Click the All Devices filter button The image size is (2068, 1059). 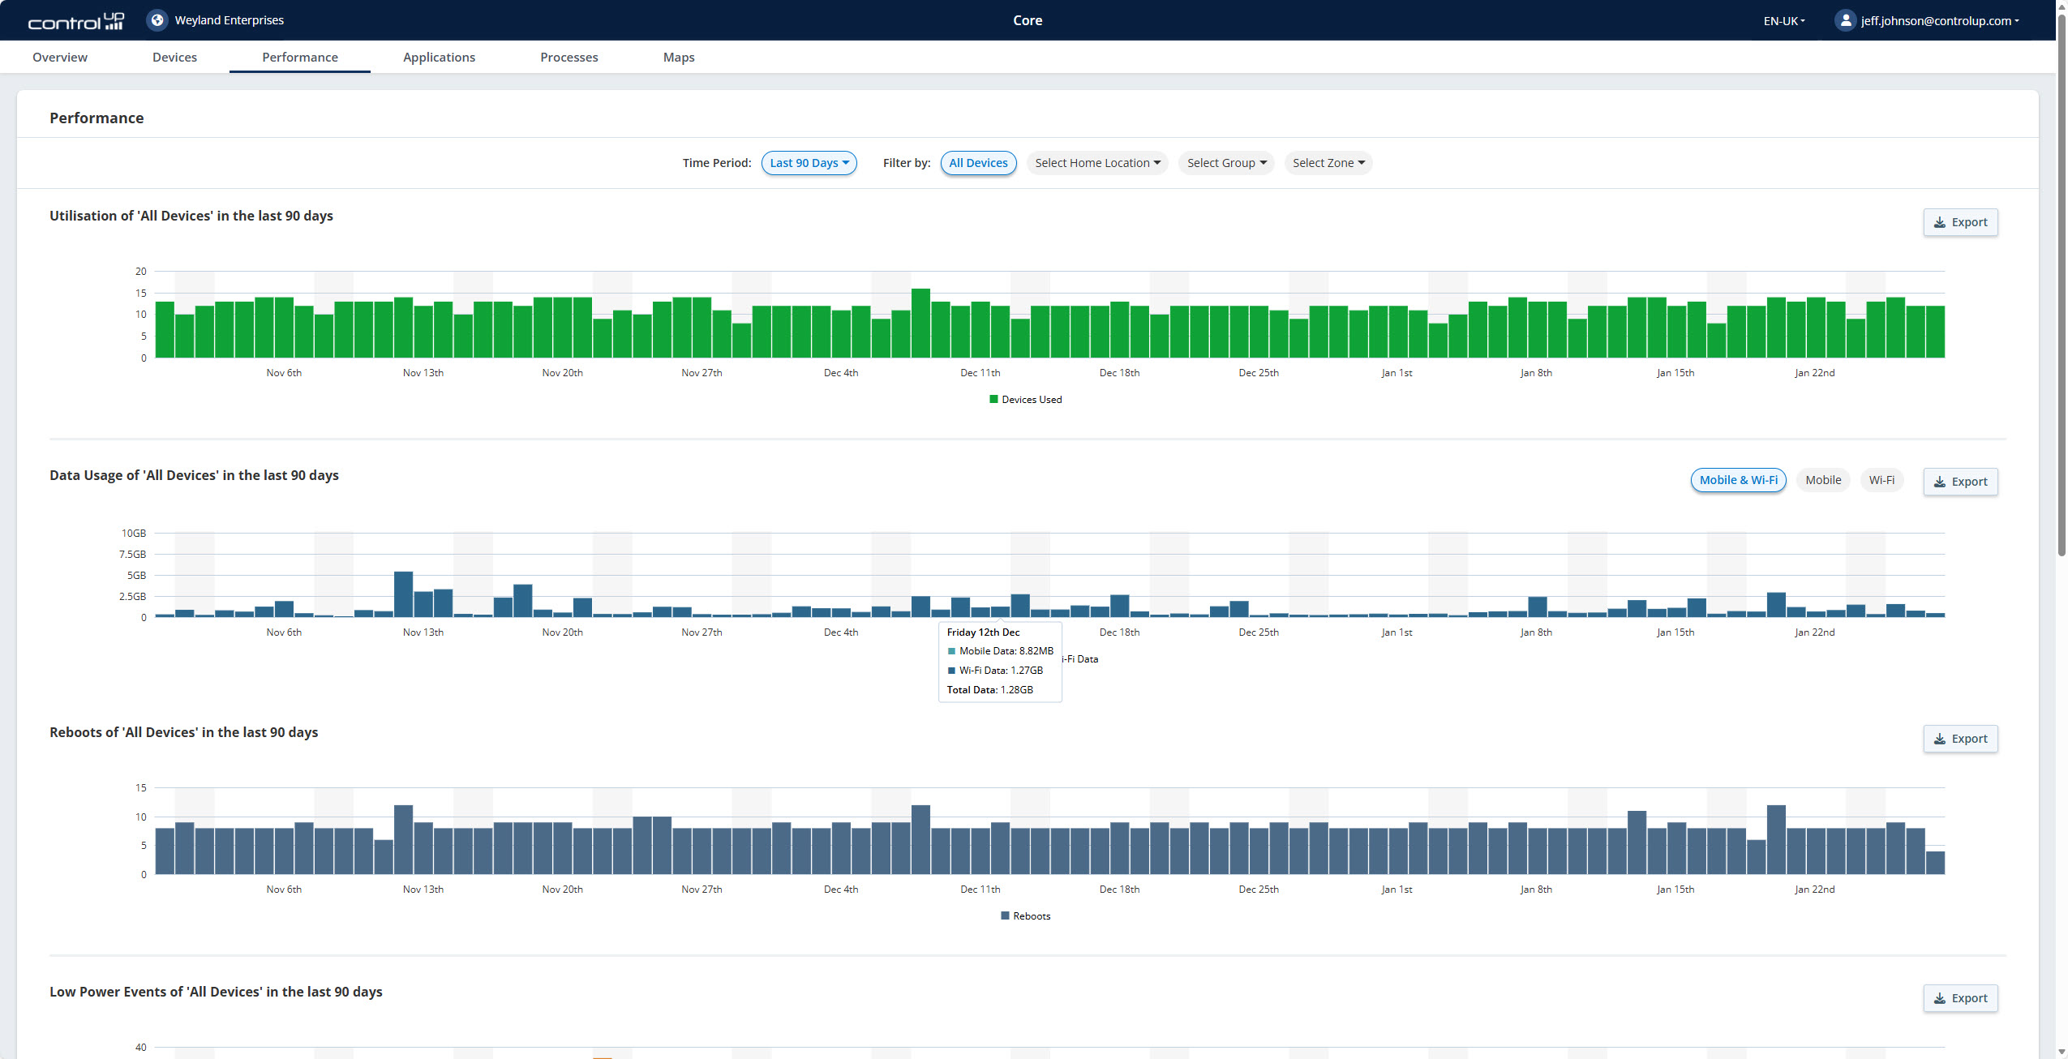tap(978, 163)
